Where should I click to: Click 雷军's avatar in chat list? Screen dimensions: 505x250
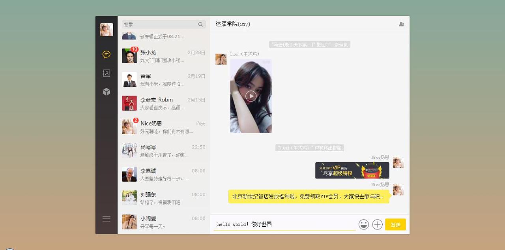pos(129,80)
